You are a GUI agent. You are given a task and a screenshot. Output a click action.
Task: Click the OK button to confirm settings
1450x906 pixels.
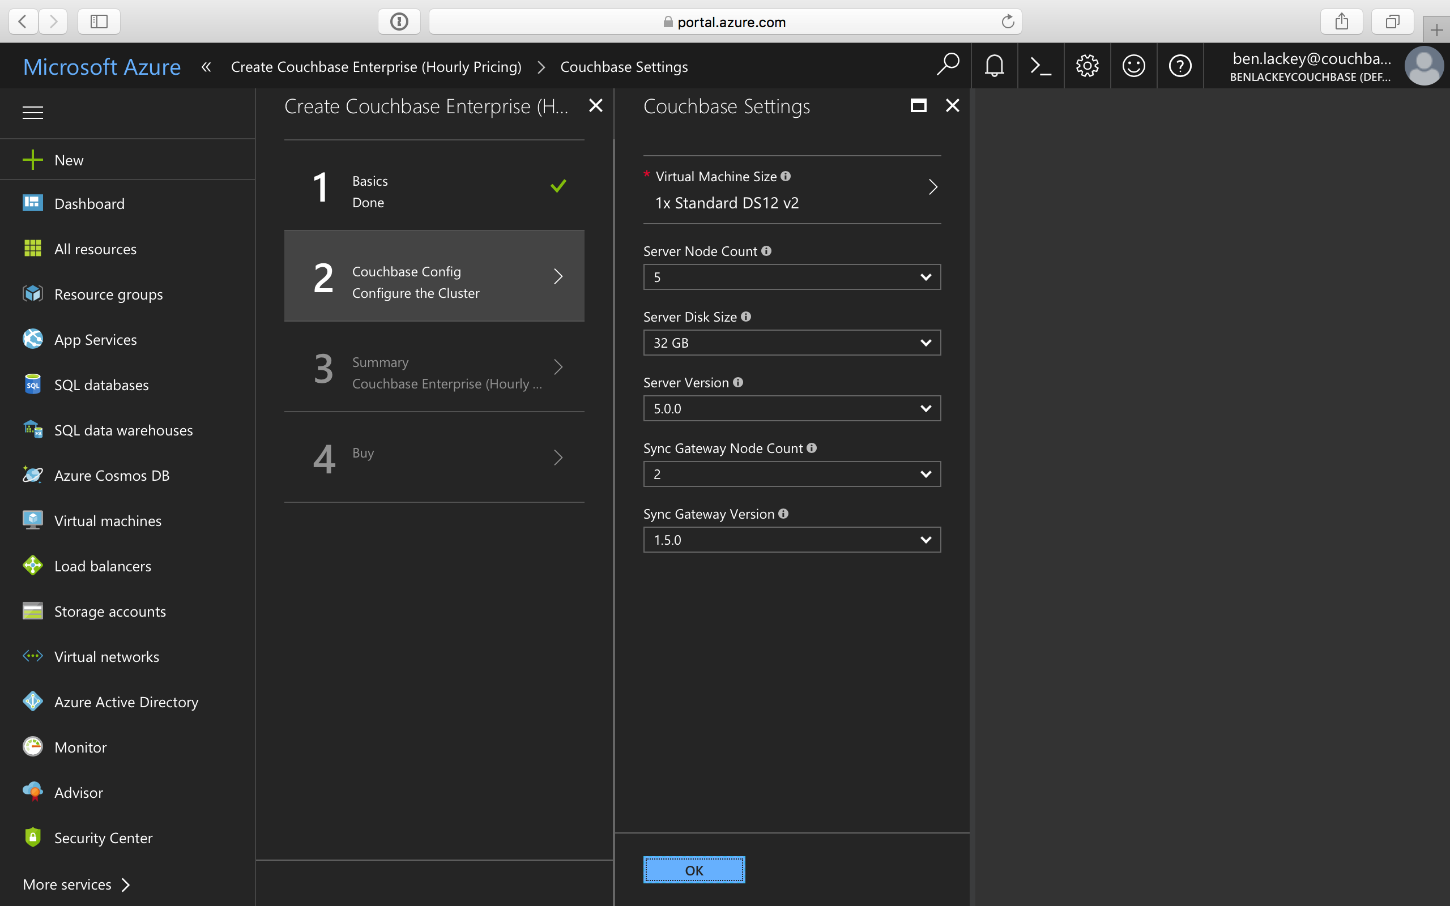point(693,869)
